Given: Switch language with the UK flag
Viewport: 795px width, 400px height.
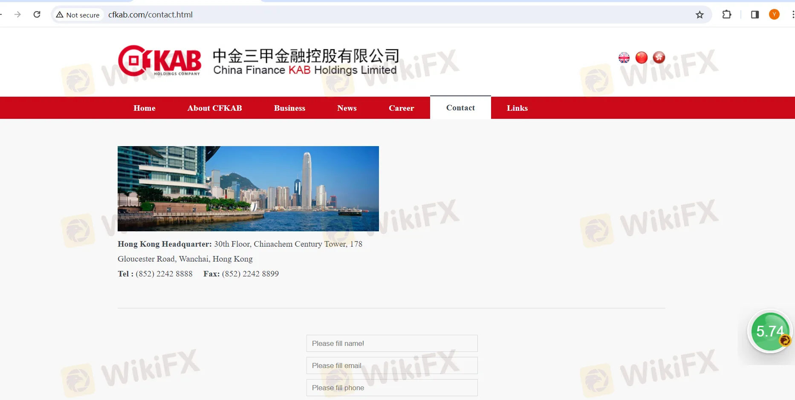Looking at the screenshot, I should click(624, 58).
